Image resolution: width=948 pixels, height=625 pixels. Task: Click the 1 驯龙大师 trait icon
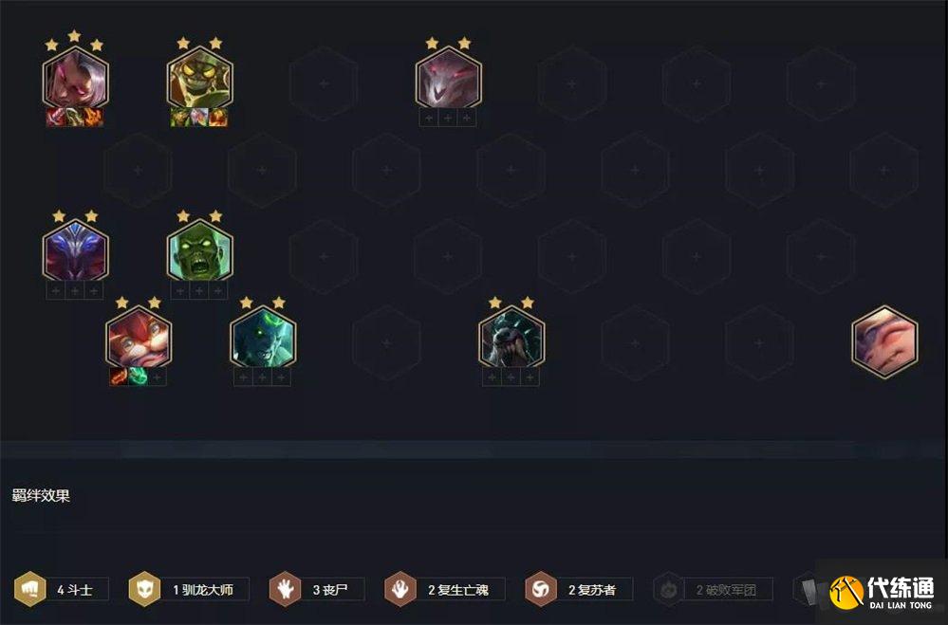(x=144, y=589)
